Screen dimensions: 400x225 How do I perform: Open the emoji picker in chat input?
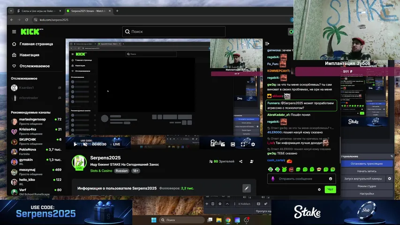(x=331, y=179)
